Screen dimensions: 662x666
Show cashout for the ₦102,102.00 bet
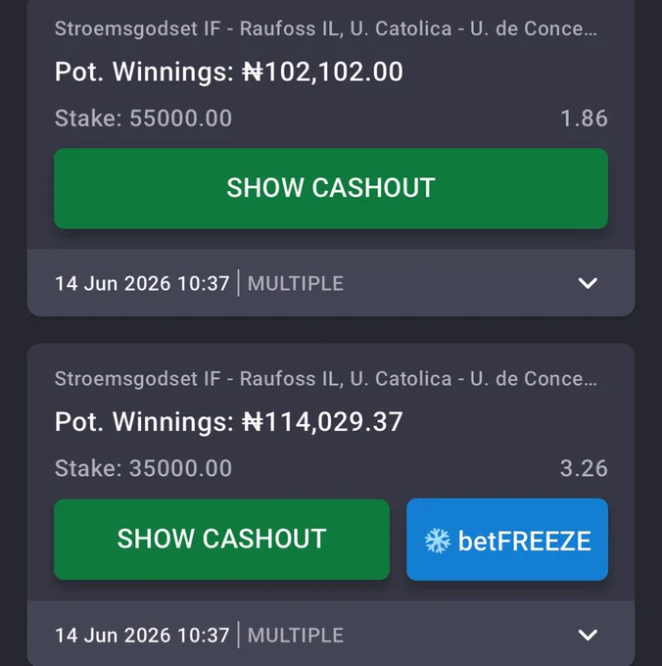tap(331, 189)
